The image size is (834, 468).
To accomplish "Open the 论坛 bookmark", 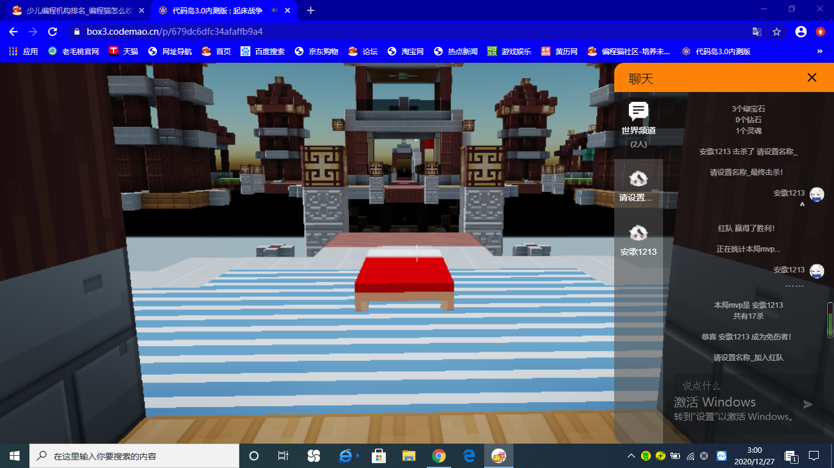I will [363, 52].
